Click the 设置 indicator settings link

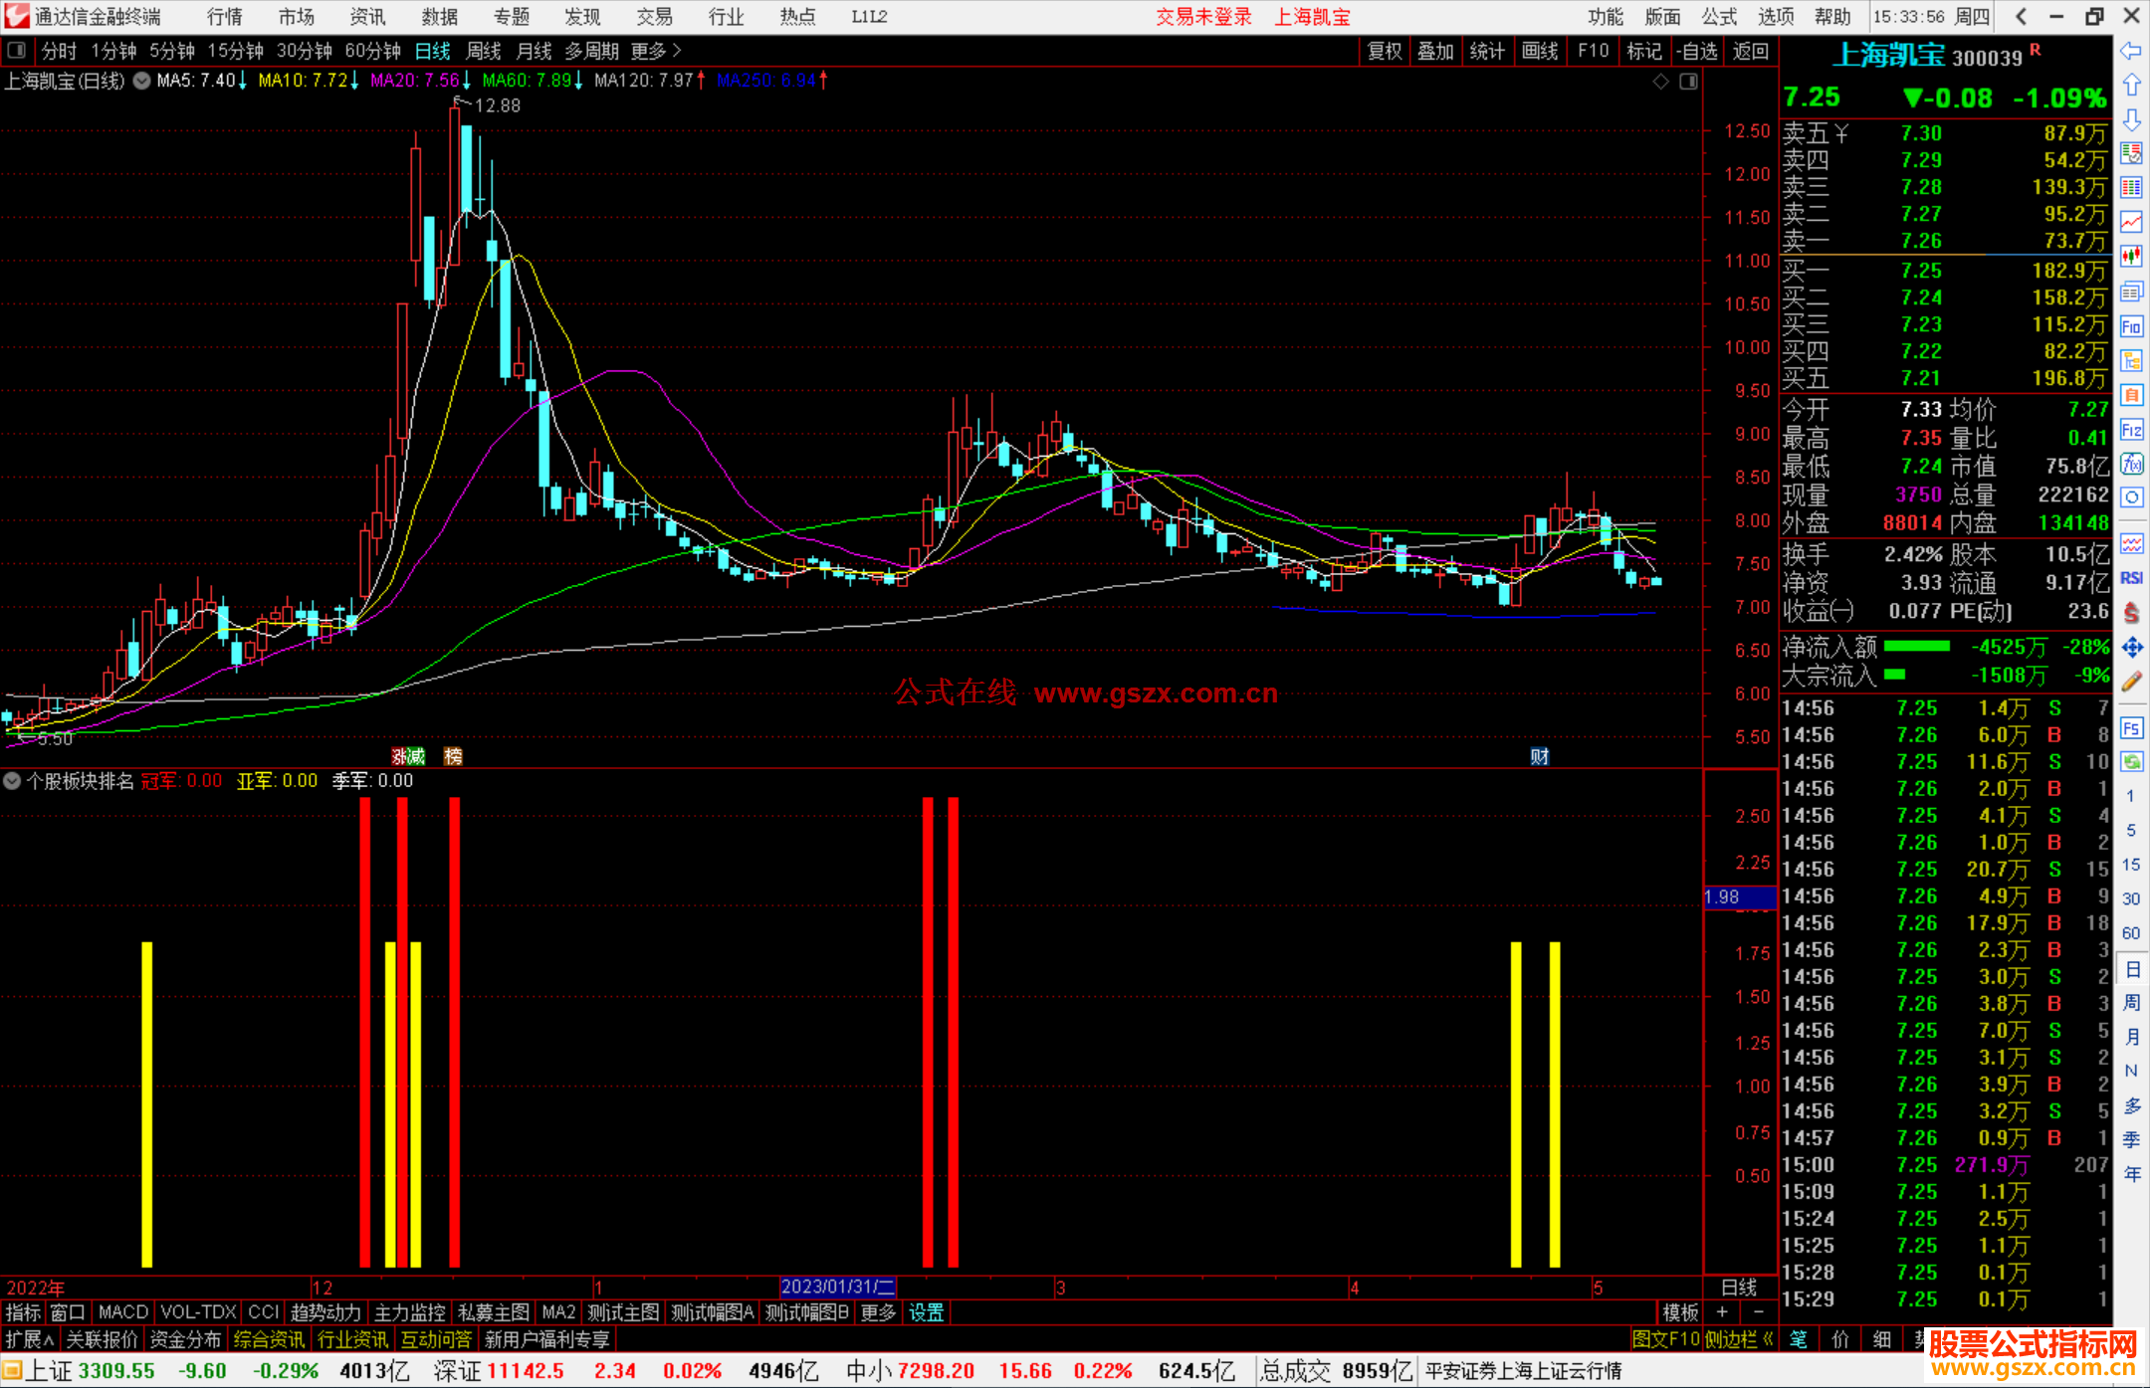tap(926, 1312)
